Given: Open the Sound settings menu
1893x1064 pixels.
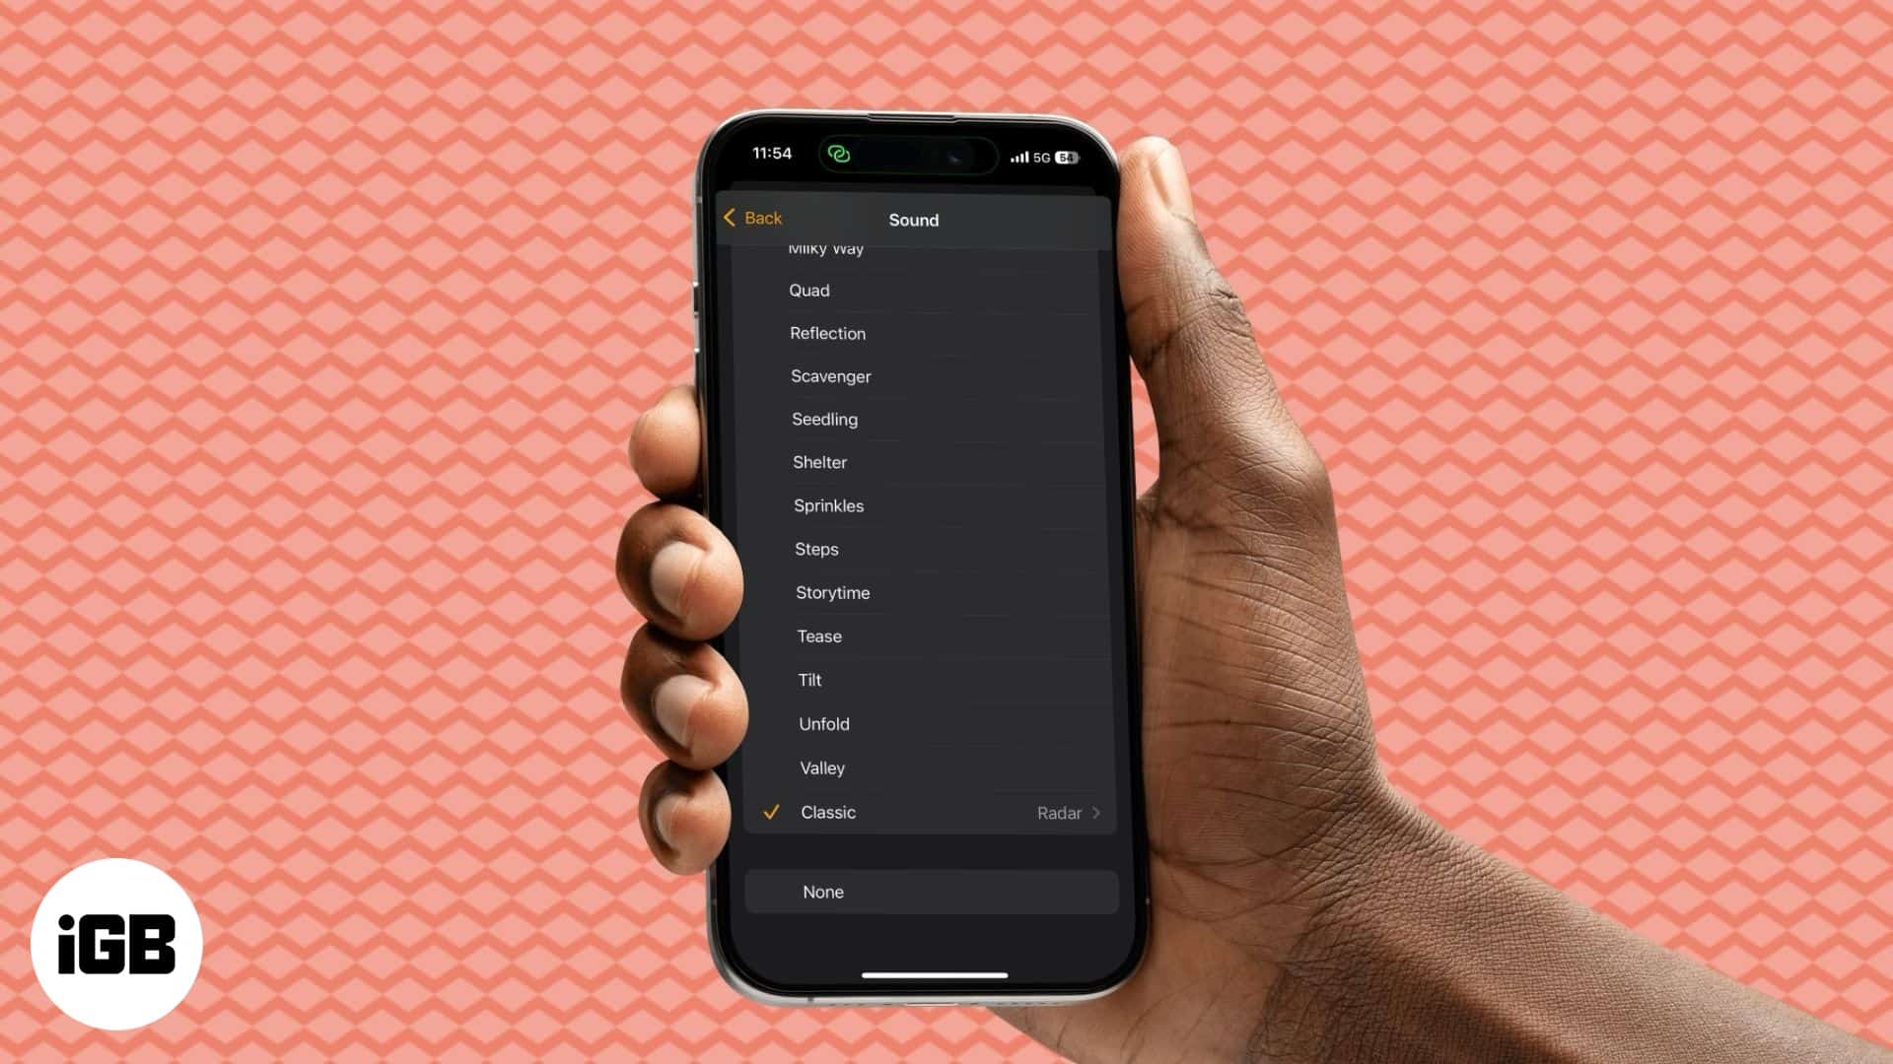Looking at the screenshot, I should coord(913,219).
